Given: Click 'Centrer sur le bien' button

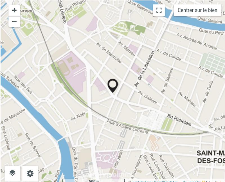Looking at the screenshot, I should [x=197, y=10].
